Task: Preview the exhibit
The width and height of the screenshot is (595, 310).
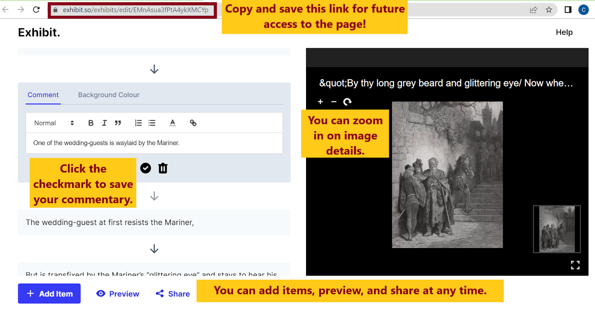Action: (118, 294)
